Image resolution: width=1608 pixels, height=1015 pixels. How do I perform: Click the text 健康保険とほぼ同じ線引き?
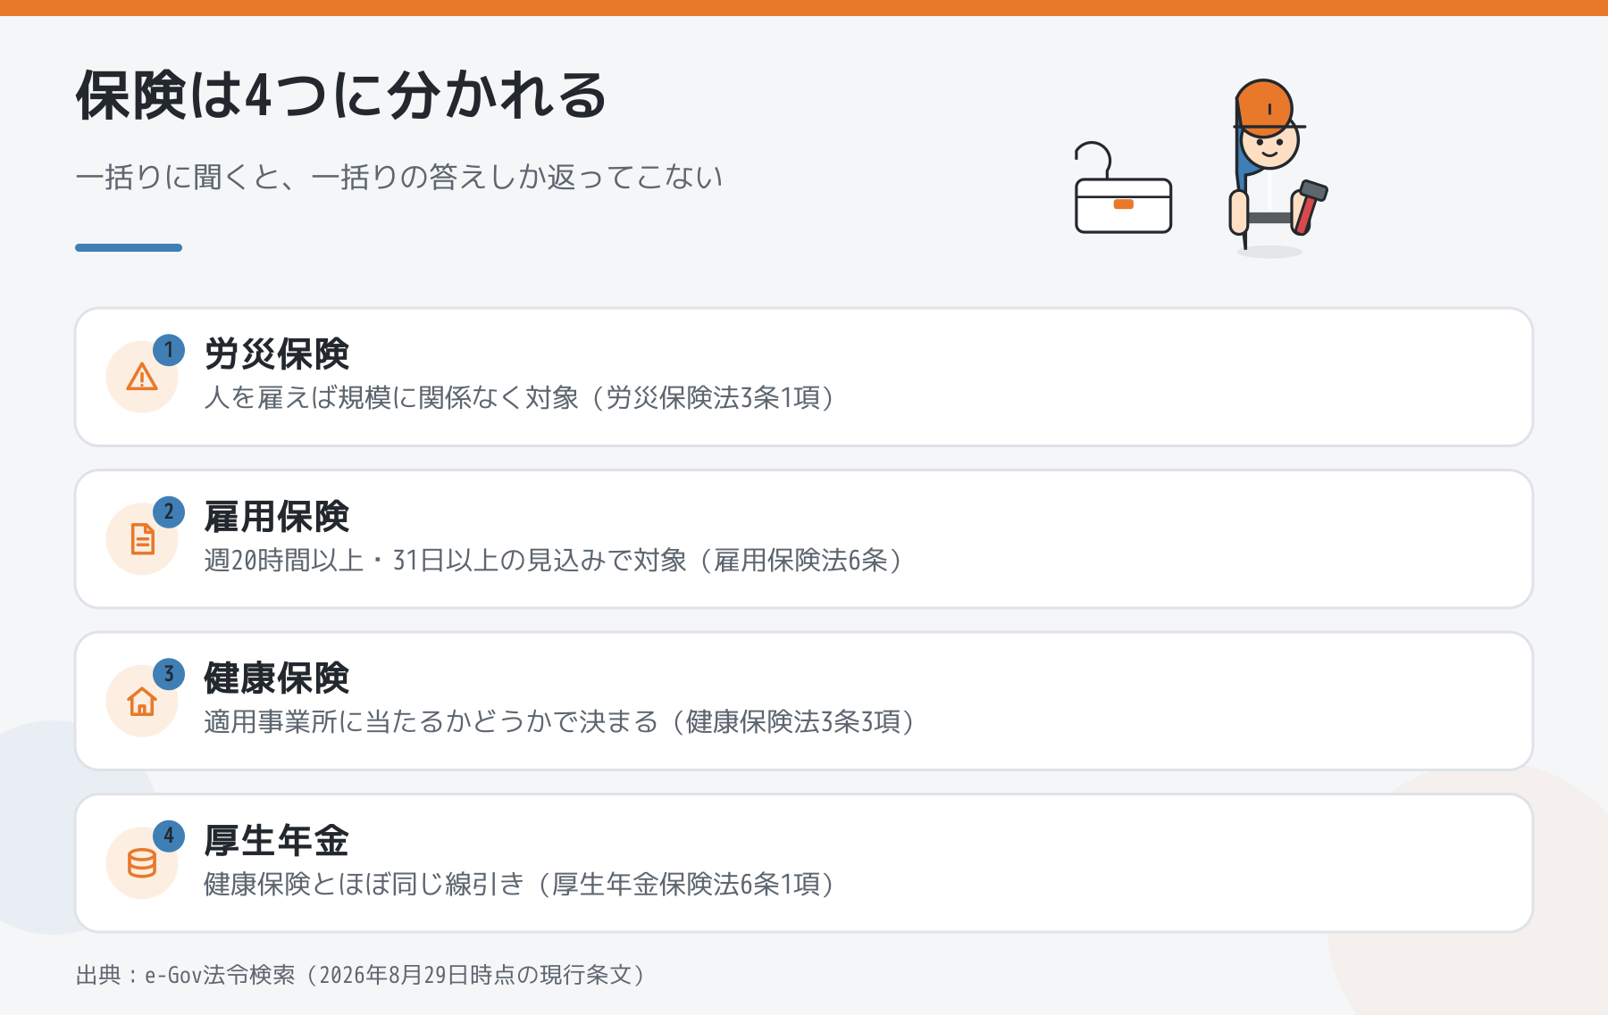click(x=364, y=884)
